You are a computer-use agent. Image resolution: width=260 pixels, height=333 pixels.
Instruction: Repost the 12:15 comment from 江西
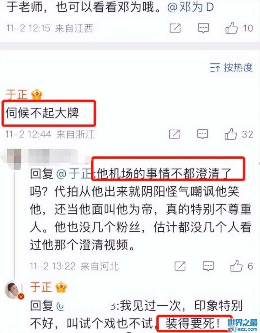point(175,28)
